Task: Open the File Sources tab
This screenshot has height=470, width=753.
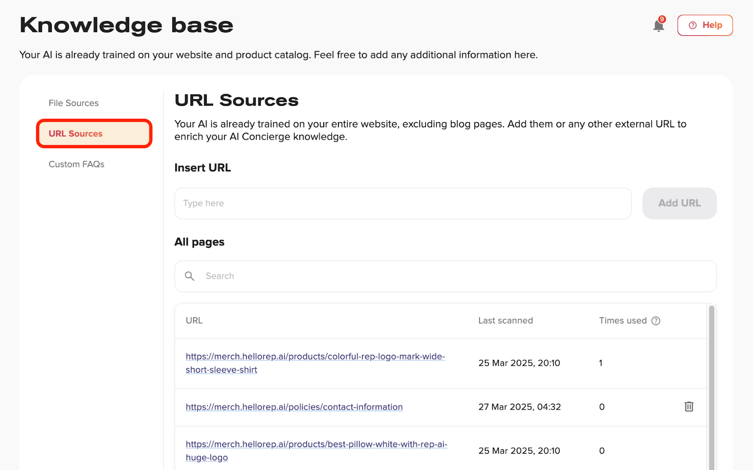Action: [x=74, y=103]
